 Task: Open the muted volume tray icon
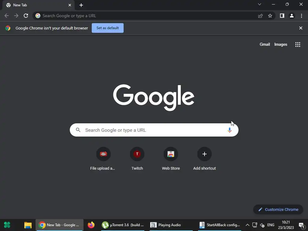tap(262, 225)
